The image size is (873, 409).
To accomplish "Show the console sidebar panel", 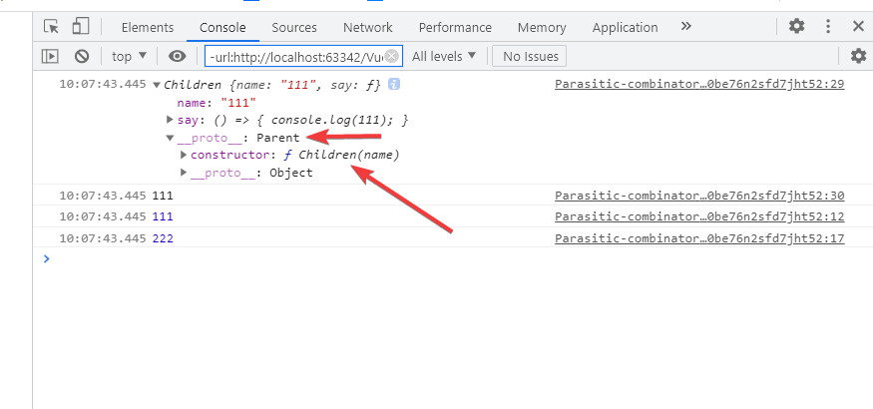I will (50, 57).
